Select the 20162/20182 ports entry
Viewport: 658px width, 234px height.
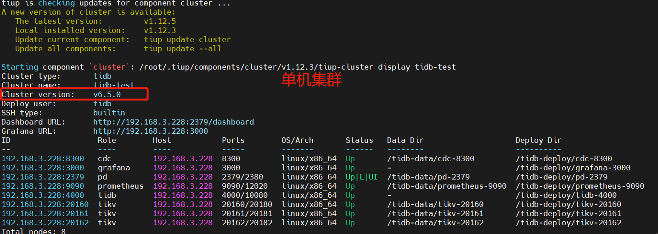tap(247, 223)
